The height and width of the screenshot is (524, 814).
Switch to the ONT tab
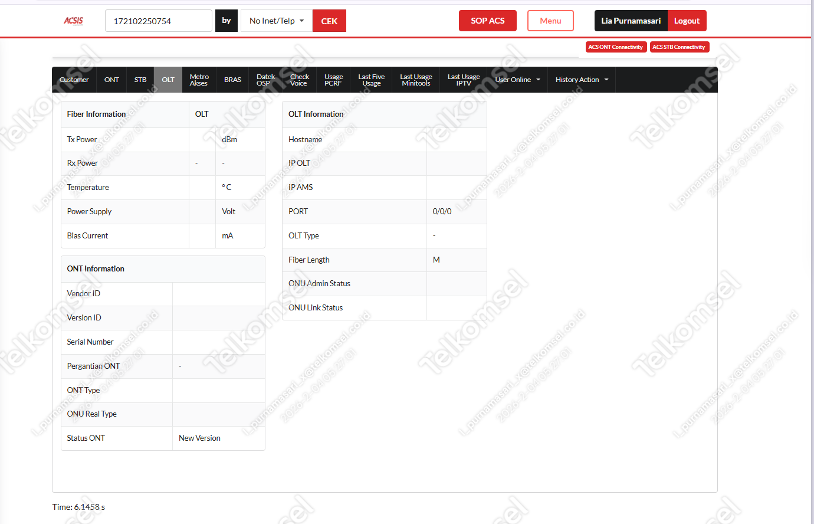click(111, 80)
